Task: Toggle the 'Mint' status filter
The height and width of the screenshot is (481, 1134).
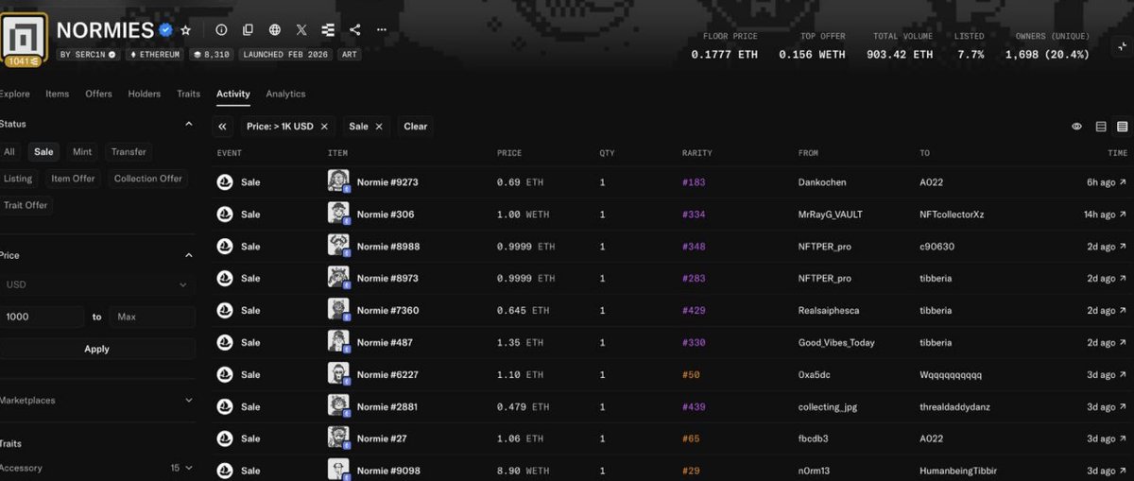Action: click(82, 151)
